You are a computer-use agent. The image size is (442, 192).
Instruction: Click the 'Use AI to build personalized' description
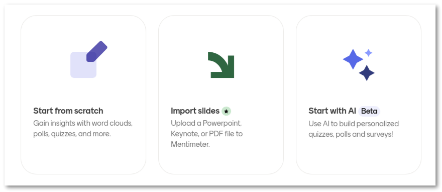click(354, 124)
